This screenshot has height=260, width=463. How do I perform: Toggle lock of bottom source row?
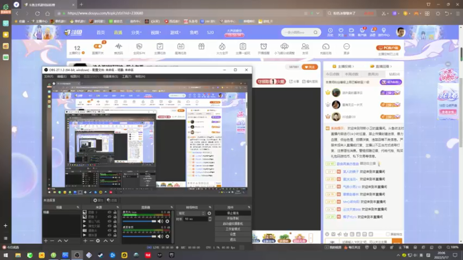115,235
